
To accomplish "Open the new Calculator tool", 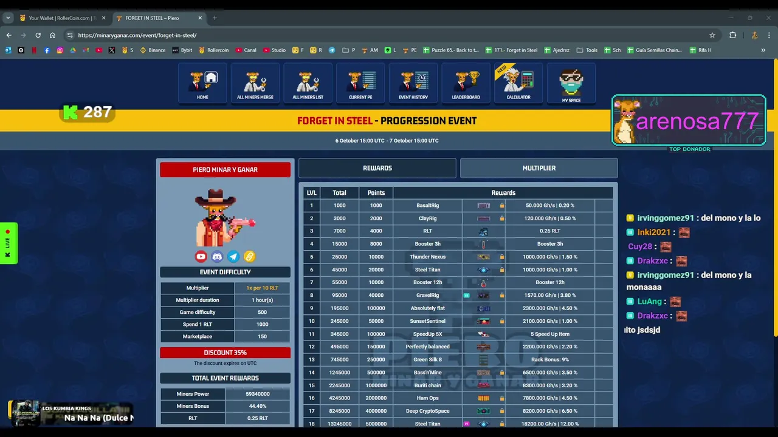I will [518, 83].
